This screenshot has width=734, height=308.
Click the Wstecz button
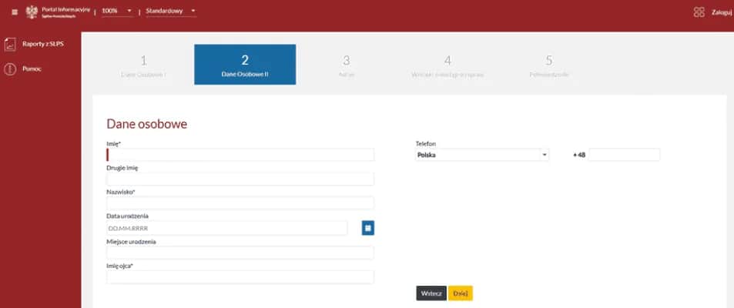pos(431,293)
